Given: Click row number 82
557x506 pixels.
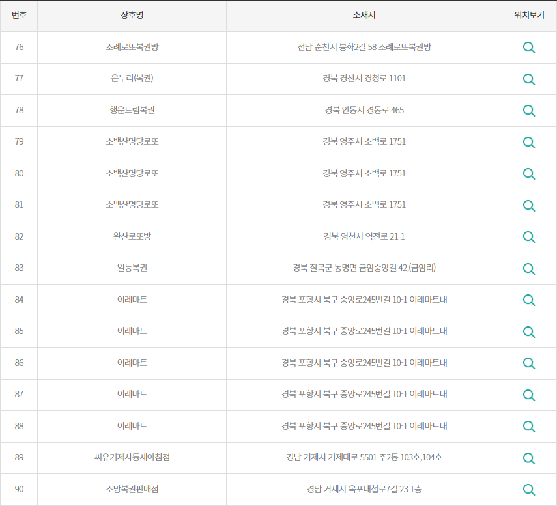Looking at the screenshot, I should [x=19, y=237].
